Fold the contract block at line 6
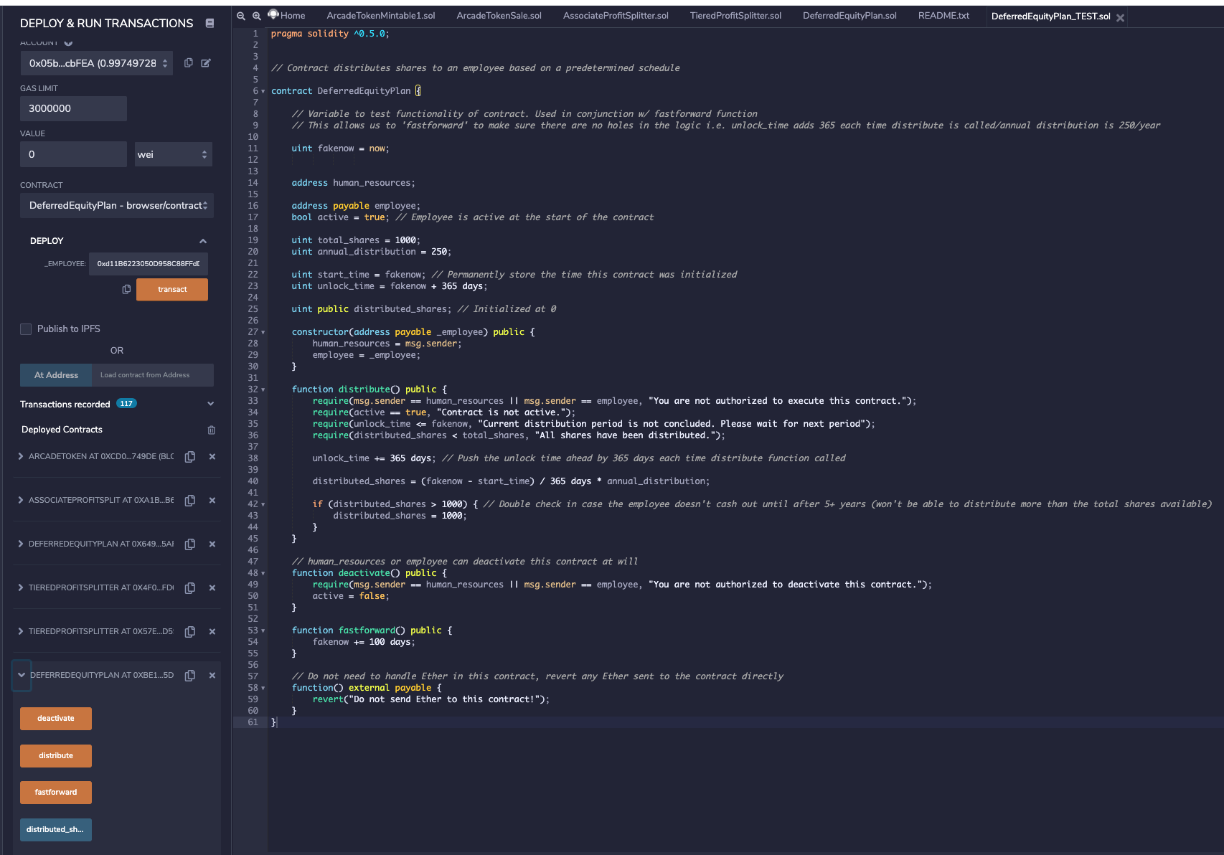 [x=263, y=91]
